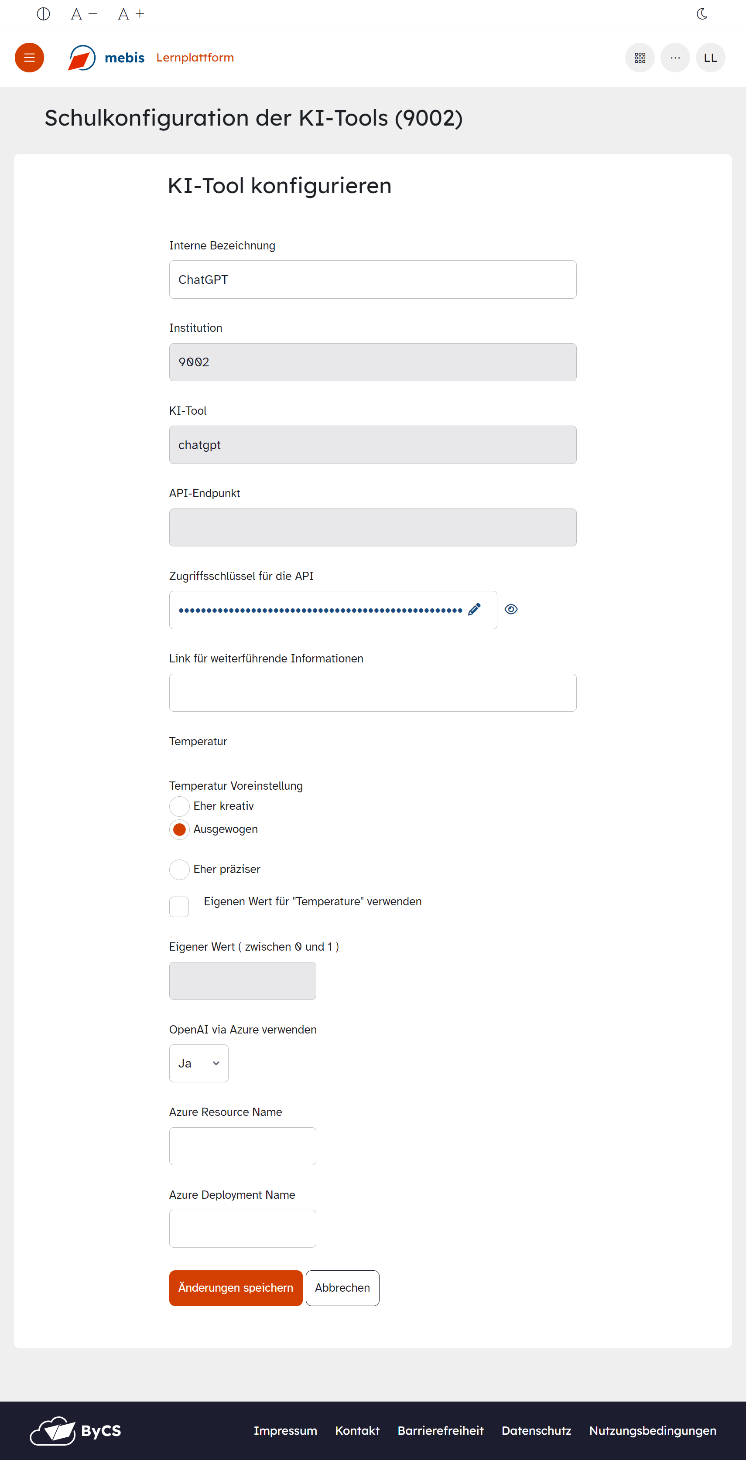Click the Azure Resource Name input field
Screen dimensions: 746x1460
(x=242, y=1146)
